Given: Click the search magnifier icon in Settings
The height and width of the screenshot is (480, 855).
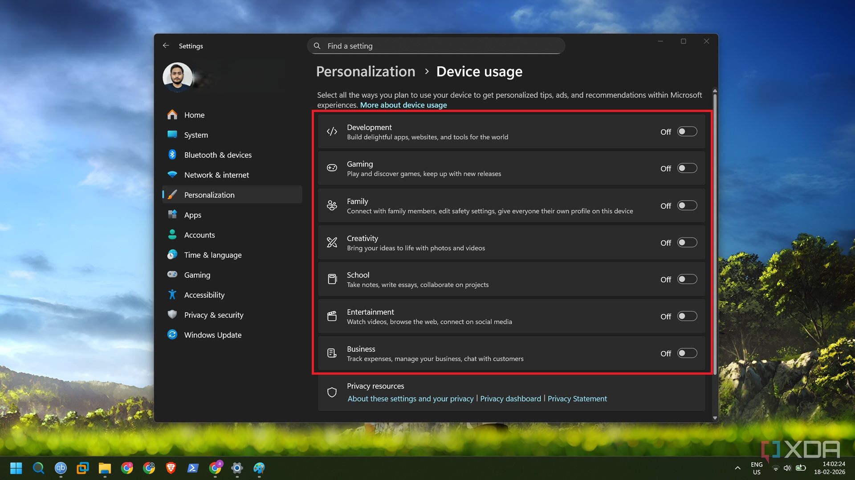Looking at the screenshot, I should pos(317,46).
